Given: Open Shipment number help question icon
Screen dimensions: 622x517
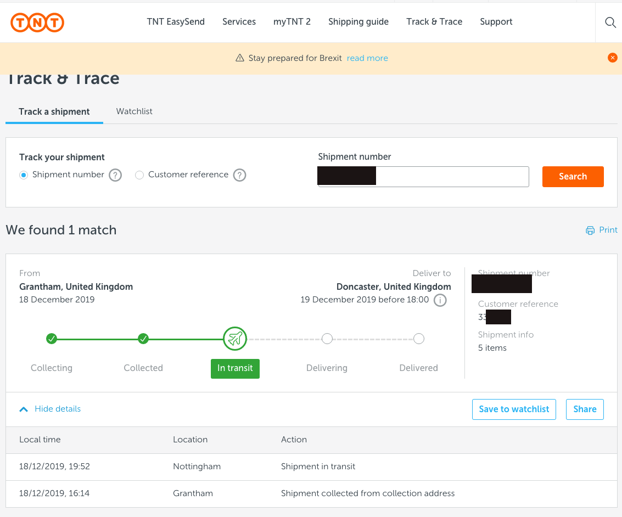Looking at the screenshot, I should point(115,175).
